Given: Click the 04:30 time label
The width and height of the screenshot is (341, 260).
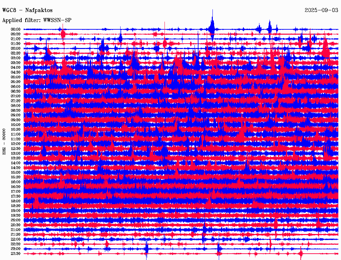Looking at the screenshot, I should 16,72.
